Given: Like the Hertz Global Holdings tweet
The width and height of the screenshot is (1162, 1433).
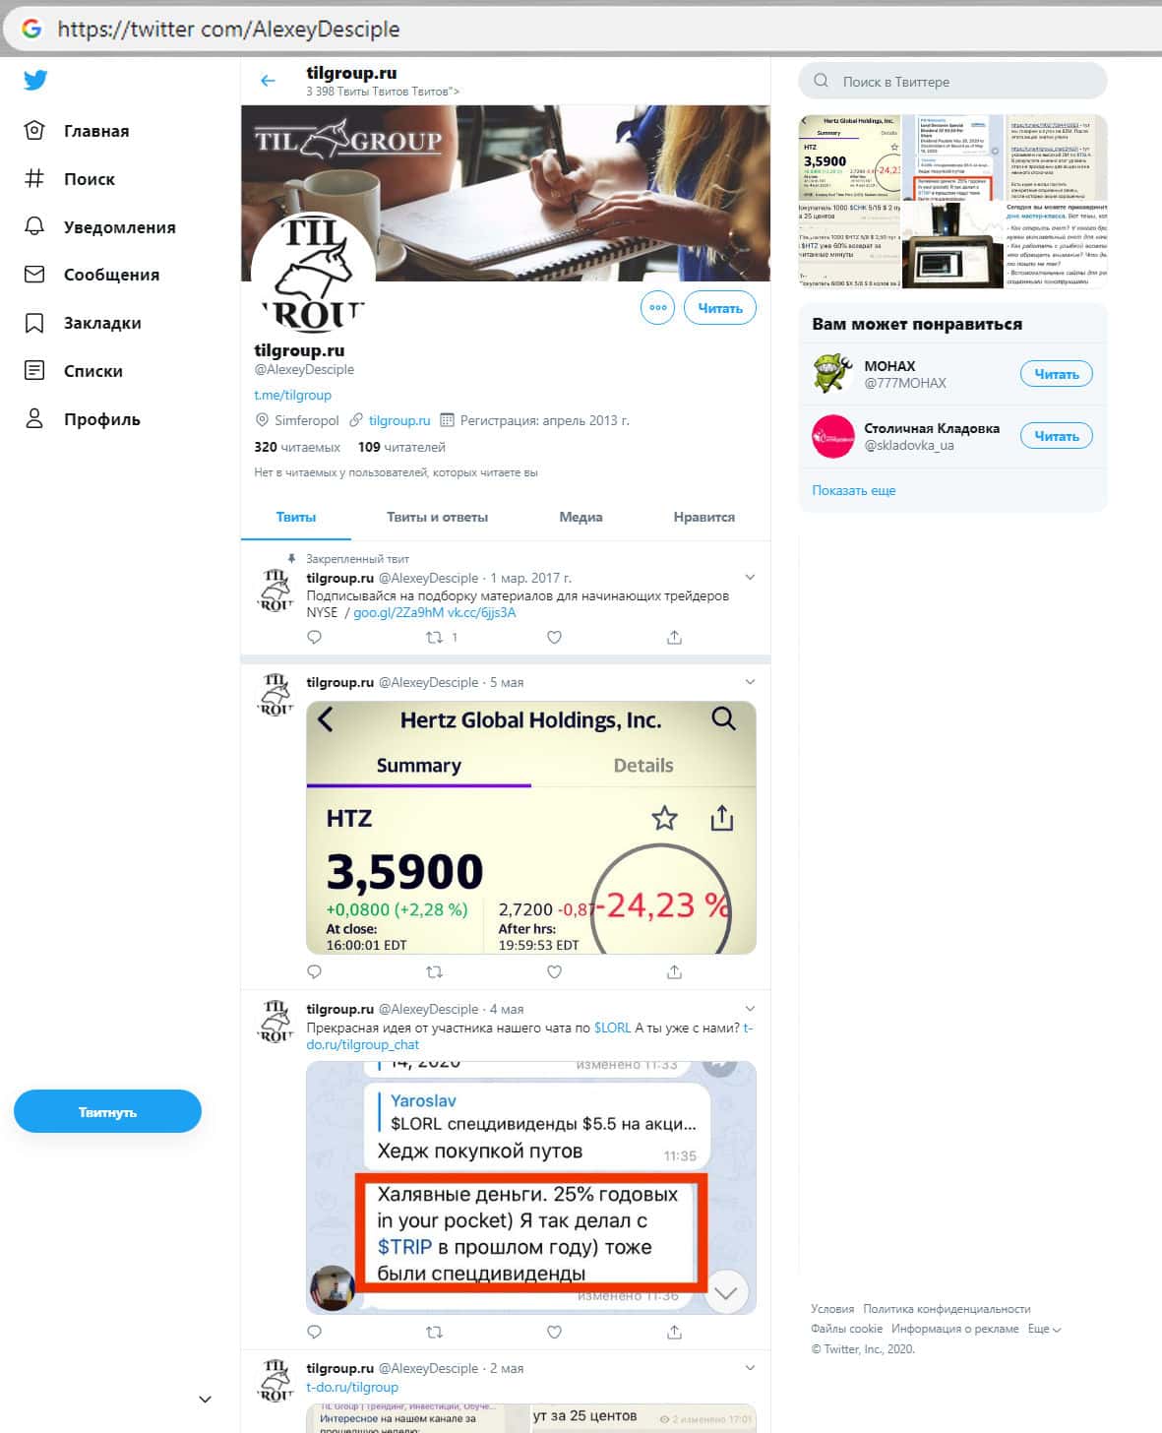Looking at the screenshot, I should [x=554, y=972].
